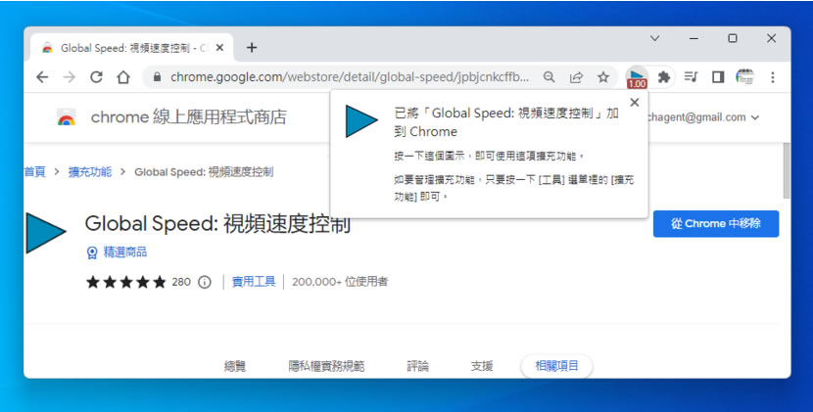This screenshot has width=813, height=412.
Task: Open Global Speed extension icon showing 1.00
Action: pos(637,77)
